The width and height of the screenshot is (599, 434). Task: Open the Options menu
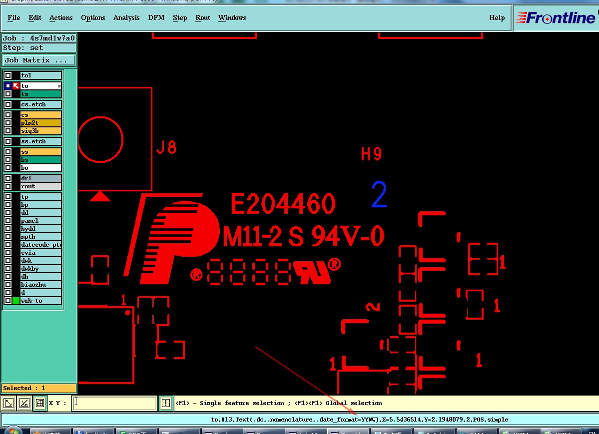(93, 17)
